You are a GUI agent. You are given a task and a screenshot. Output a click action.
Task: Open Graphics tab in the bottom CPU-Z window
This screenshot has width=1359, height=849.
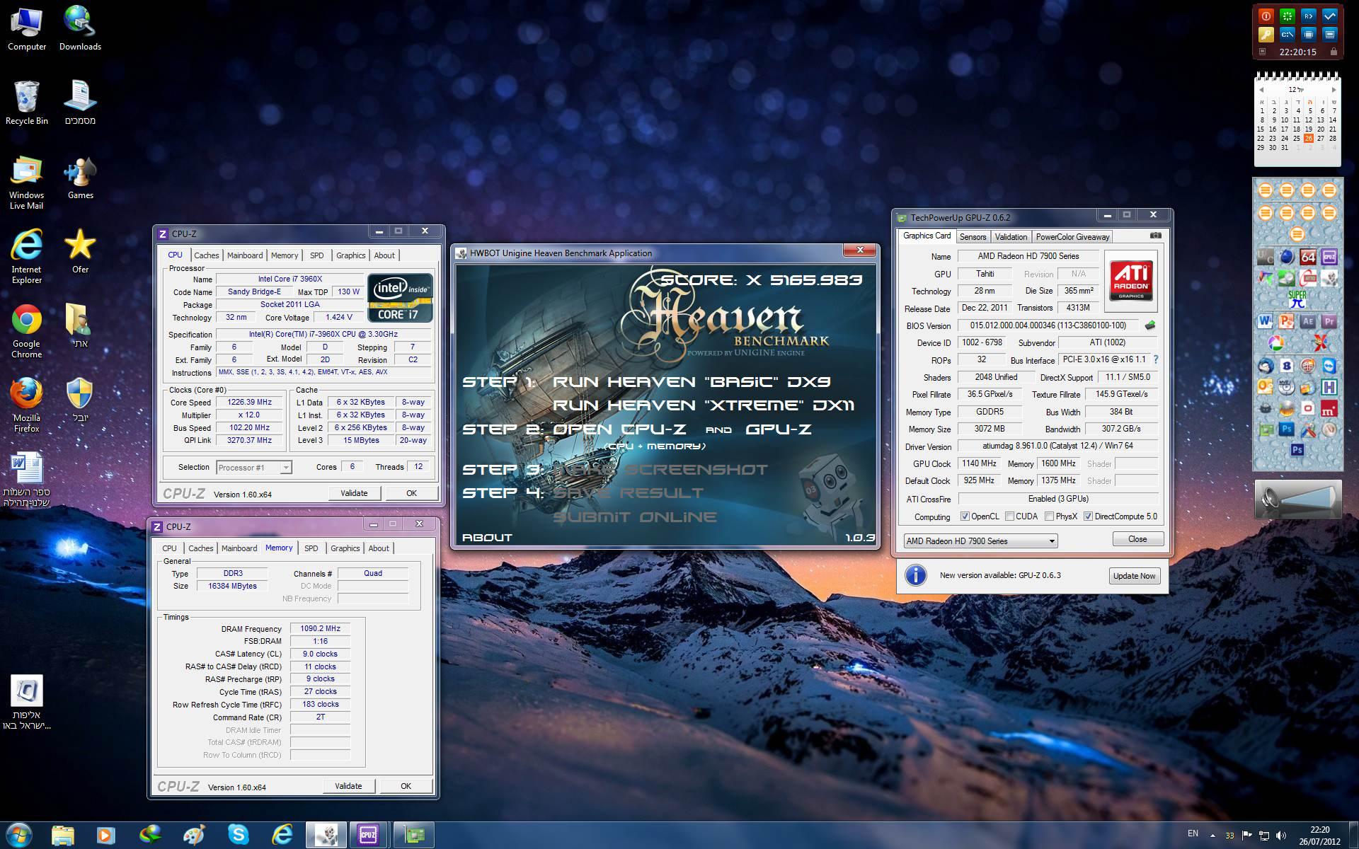[345, 548]
